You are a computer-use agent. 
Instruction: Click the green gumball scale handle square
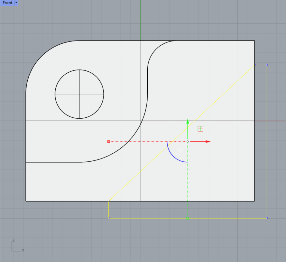(188, 218)
